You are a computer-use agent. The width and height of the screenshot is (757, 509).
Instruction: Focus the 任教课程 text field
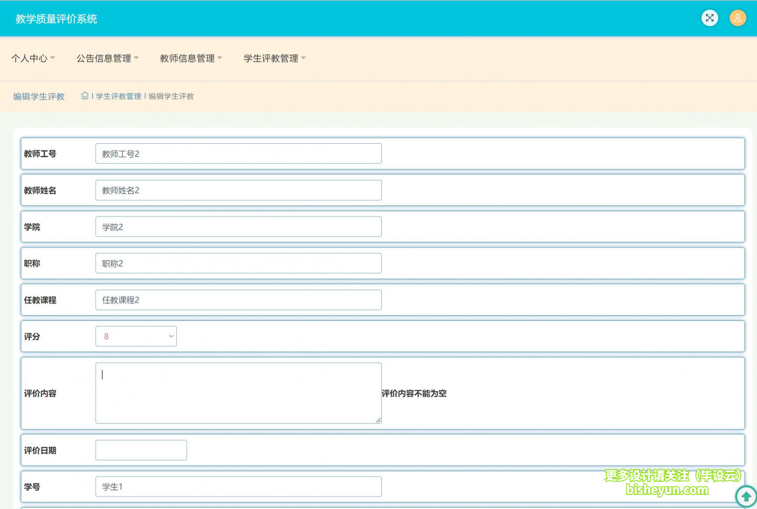[238, 300]
